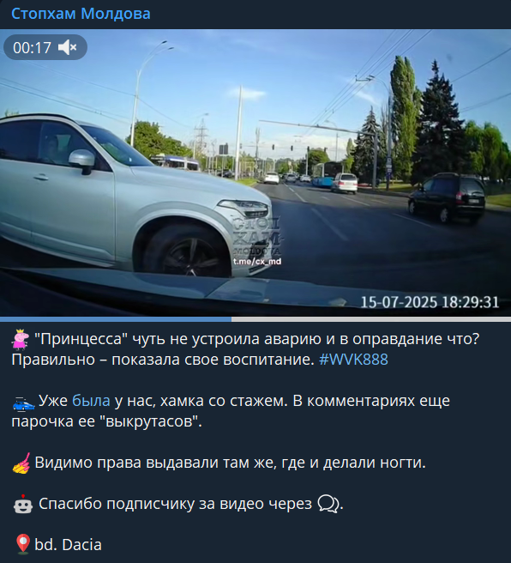Click the Peppa Pig princess emoji
511x563 pixels.
(x=21, y=339)
